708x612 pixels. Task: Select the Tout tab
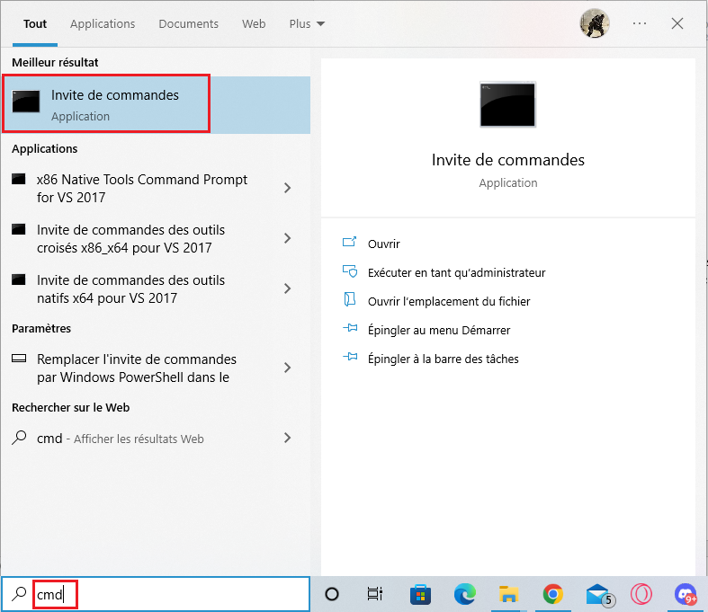pos(35,24)
